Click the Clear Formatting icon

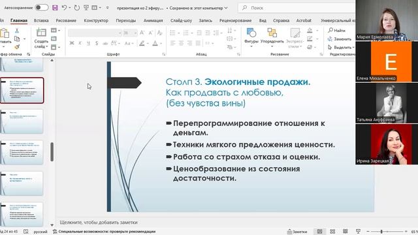coord(159,33)
